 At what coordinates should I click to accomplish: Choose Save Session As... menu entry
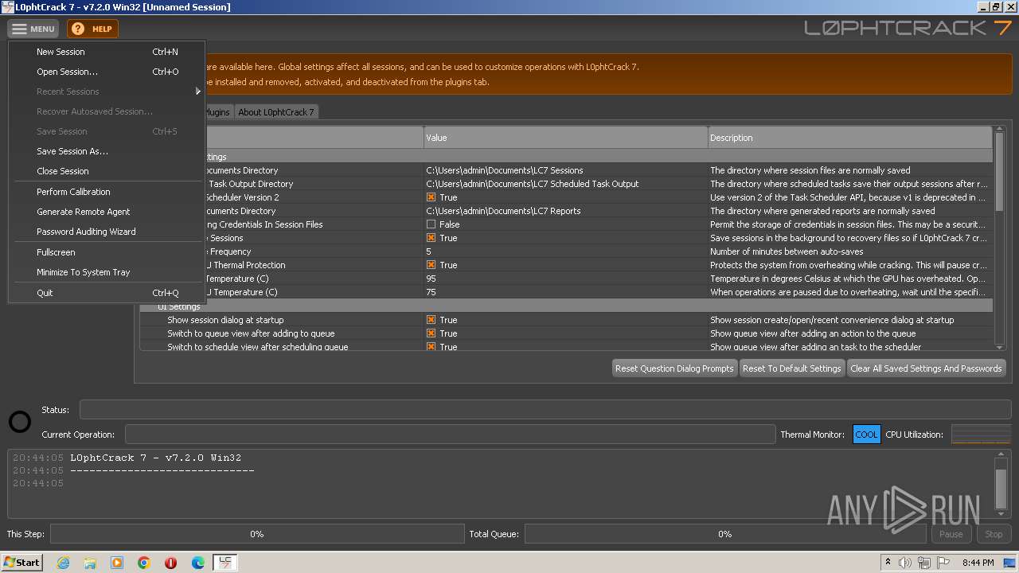(107, 151)
